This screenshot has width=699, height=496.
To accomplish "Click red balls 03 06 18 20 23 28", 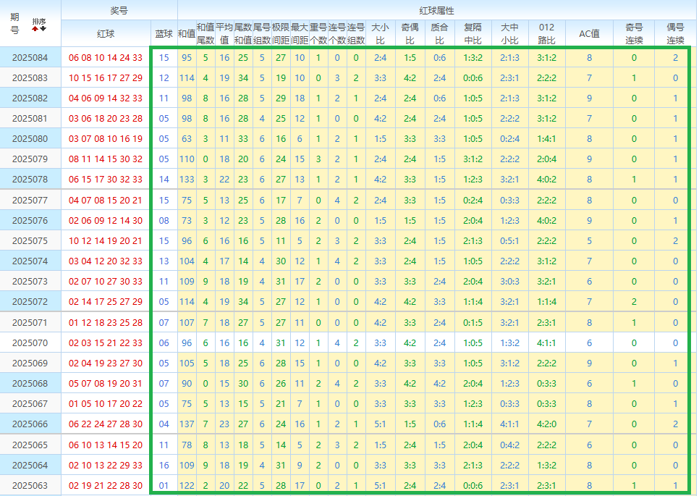I will click(106, 119).
